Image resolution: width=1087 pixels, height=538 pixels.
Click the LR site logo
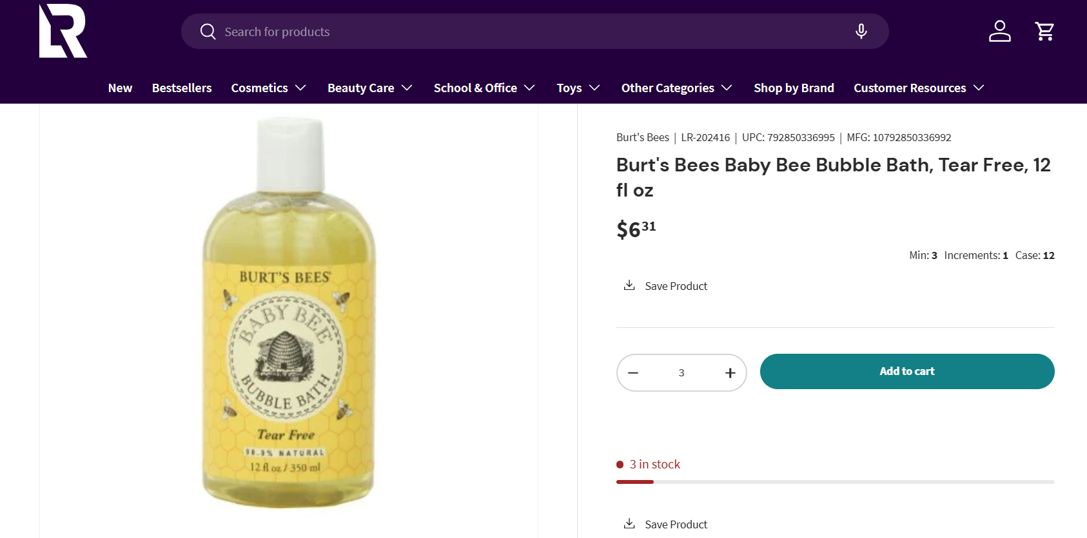(x=63, y=31)
